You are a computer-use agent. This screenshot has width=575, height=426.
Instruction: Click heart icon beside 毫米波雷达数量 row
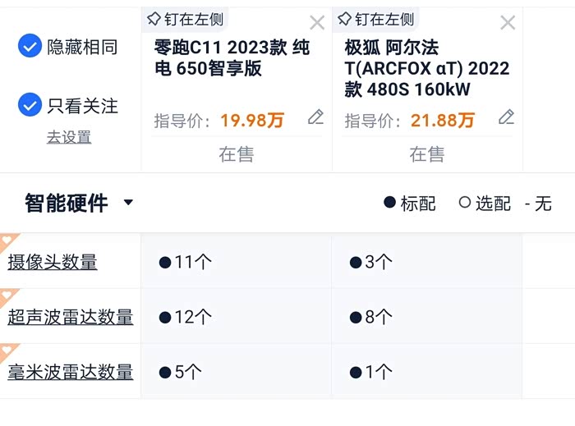click(7, 351)
